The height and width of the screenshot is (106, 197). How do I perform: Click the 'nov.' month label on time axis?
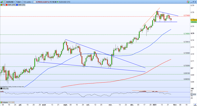point(110,105)
